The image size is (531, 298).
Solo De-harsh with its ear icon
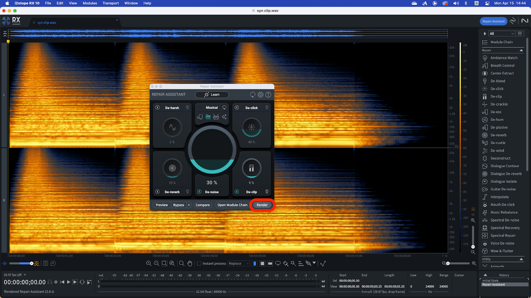188,108
